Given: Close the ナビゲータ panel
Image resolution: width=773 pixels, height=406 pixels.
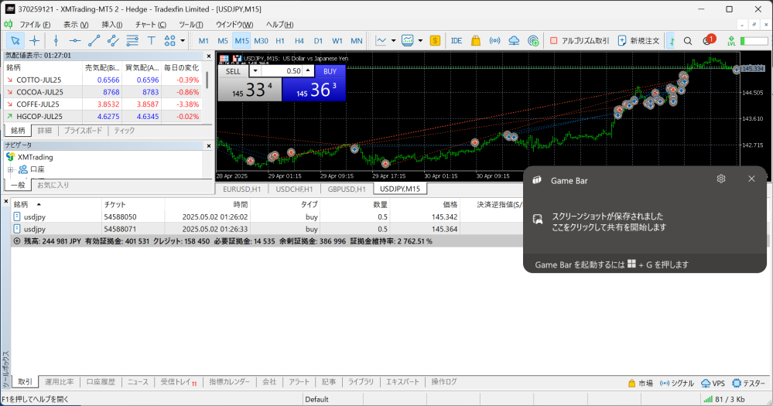Looking at the screenshot, I should pyautogui.click(x=209, y=146).
